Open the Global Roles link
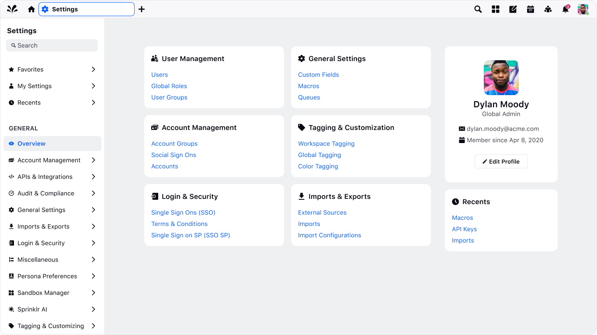The height and width of the screenshot is (335, 597). tap(169, 86)
